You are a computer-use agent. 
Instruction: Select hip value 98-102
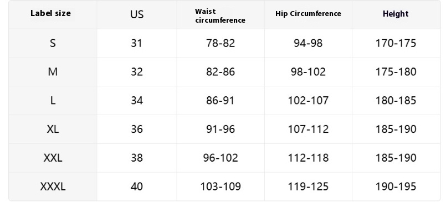(309, 72)
